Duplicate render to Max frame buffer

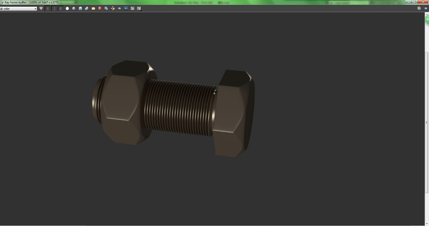pyautogui.click(x=106, y=8)
